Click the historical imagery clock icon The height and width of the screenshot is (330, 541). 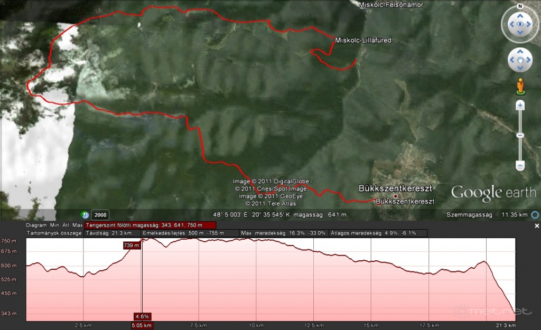pos(85,215)
